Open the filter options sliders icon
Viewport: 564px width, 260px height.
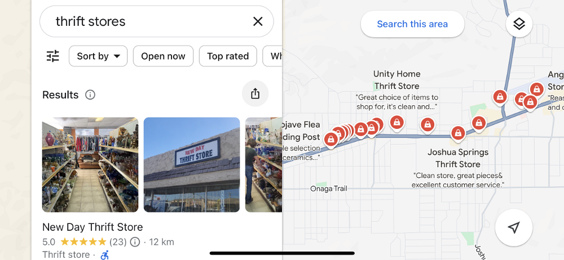pos(53,56)
